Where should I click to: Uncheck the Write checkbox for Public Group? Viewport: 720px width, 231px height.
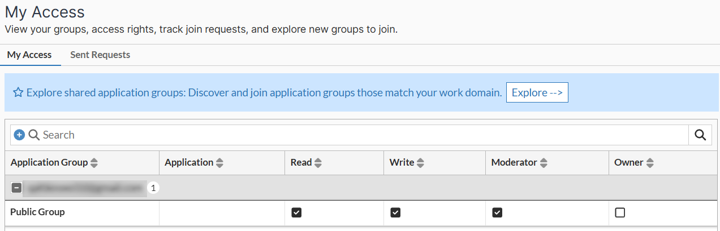(x=395, y=212)
